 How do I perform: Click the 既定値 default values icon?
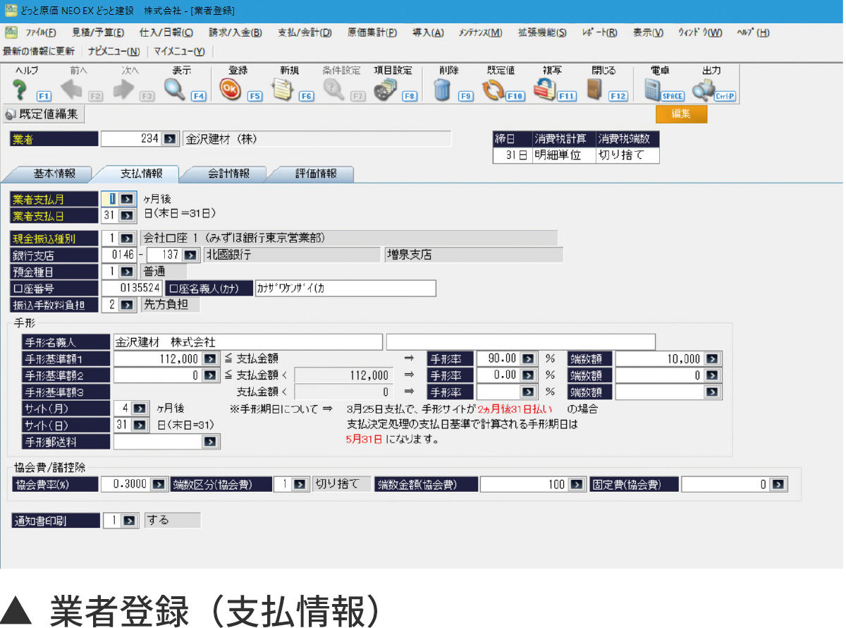492,90
